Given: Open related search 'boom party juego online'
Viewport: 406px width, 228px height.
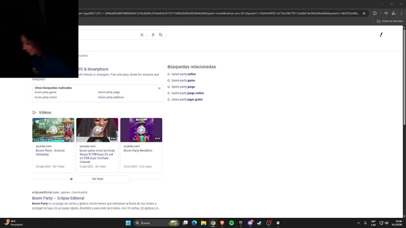Looking at the screenshot, I should click(x=188, y=93).
